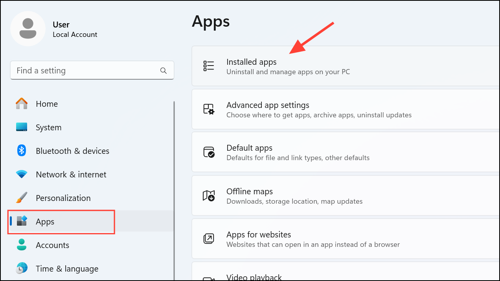Click the Personalization paintbrush icon
The height and width of the screenshot is (281, 500).
(22, 198)
